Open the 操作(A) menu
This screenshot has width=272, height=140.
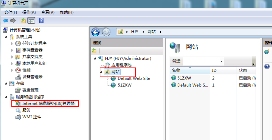point(29,12)
